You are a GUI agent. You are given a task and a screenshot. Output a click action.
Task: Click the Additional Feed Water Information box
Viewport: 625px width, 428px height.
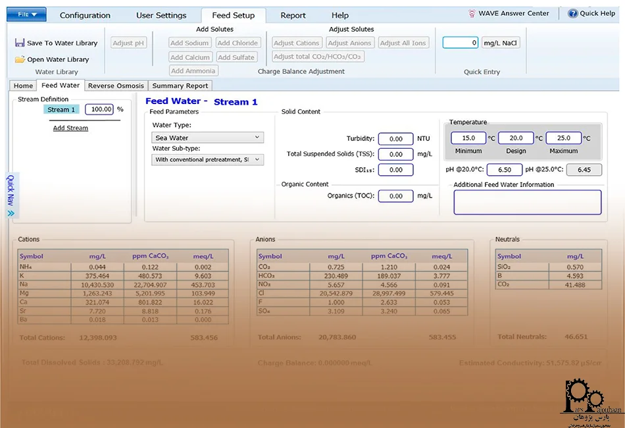pos(527,202)
